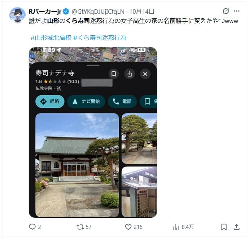The image size is (249, 239).
Task: Click the blue verified badge
Action: click(x=66, y=12)
